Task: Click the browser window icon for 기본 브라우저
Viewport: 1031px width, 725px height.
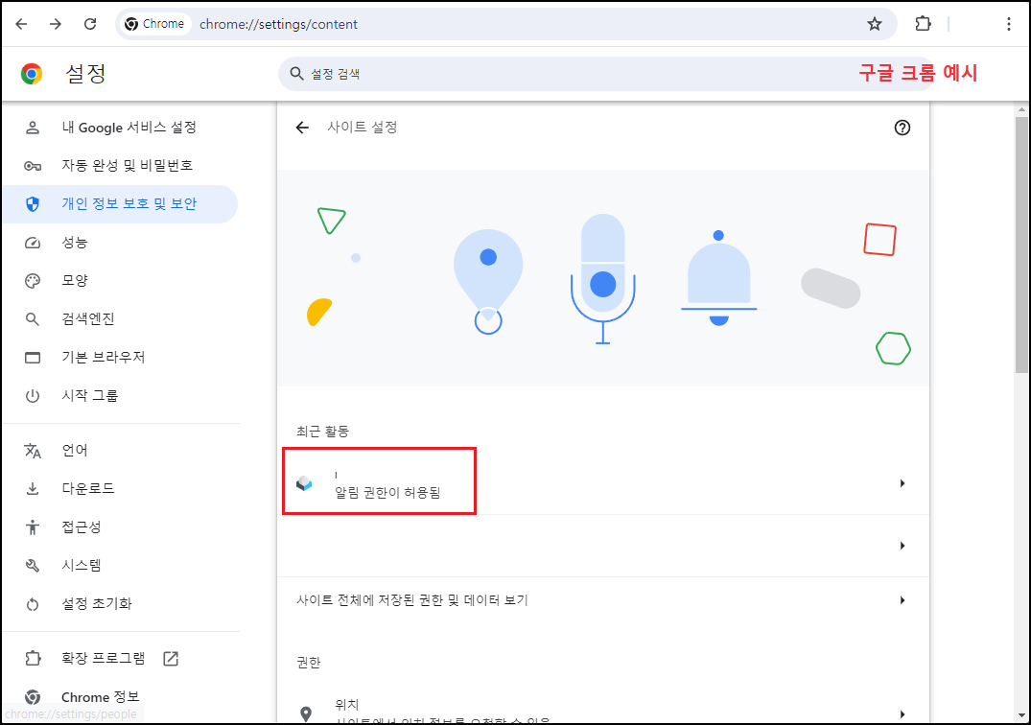Action: pos(33,358)
